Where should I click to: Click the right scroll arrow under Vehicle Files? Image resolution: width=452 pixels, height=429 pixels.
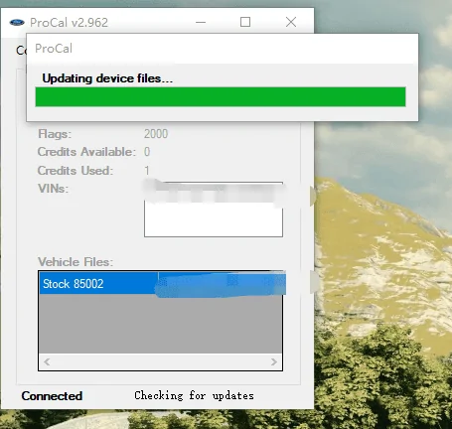[x=274, y=361]
